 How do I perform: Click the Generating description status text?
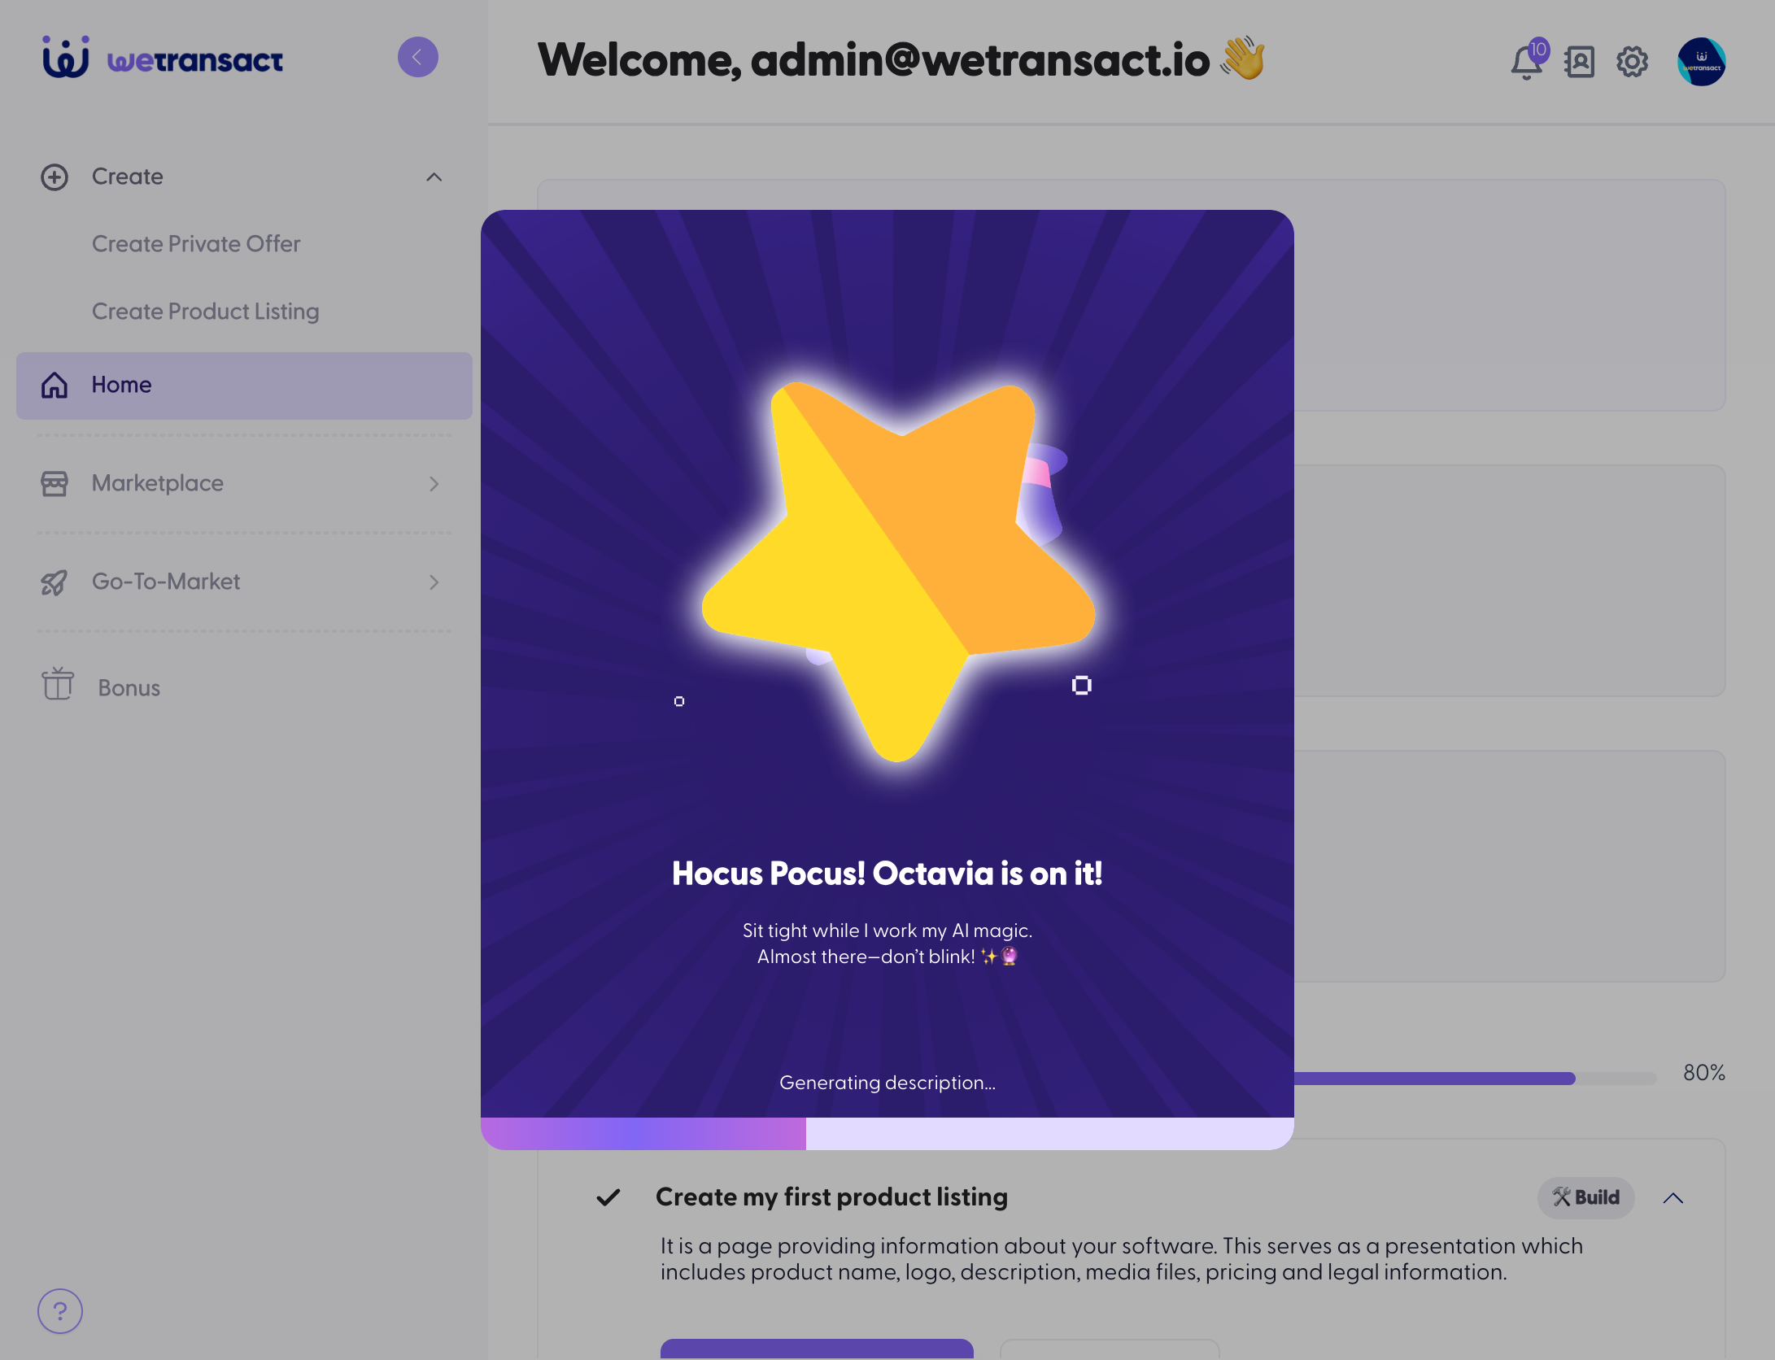pos(887,1083)
